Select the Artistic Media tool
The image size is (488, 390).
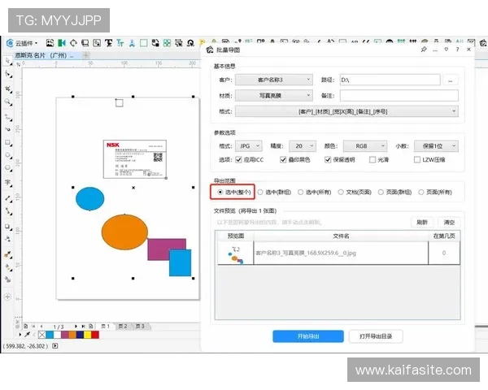pyautogui.click(x=8, y=129)
